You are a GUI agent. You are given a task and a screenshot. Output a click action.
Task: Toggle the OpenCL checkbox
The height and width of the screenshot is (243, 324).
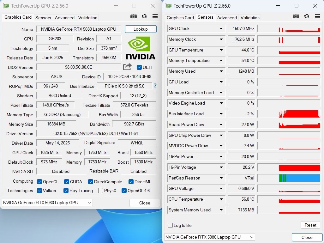point(39,182)
